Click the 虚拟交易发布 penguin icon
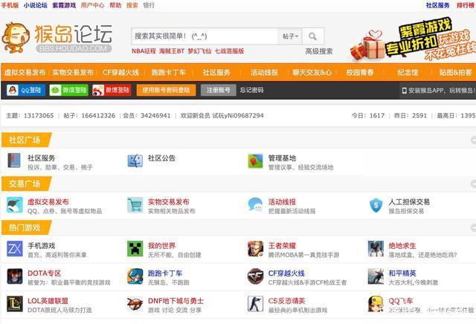Image resolution: width=476 pixels, height=324 pixels. click(15, 205)
